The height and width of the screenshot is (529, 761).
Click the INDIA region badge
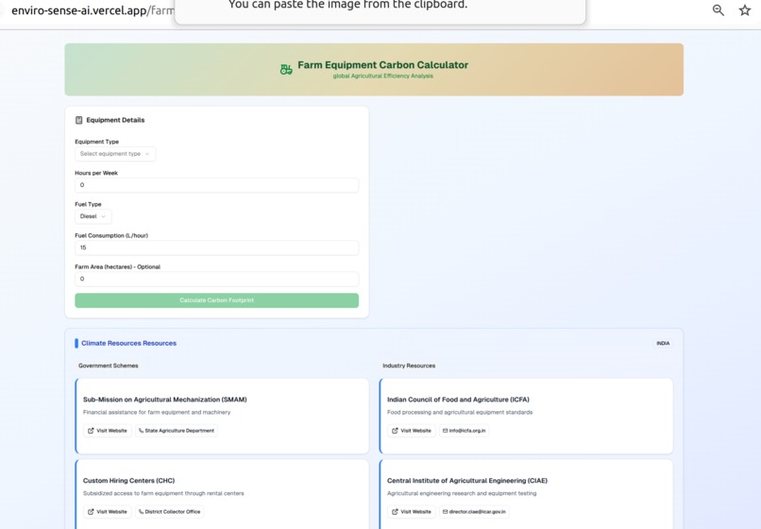(x=663, y=343)
